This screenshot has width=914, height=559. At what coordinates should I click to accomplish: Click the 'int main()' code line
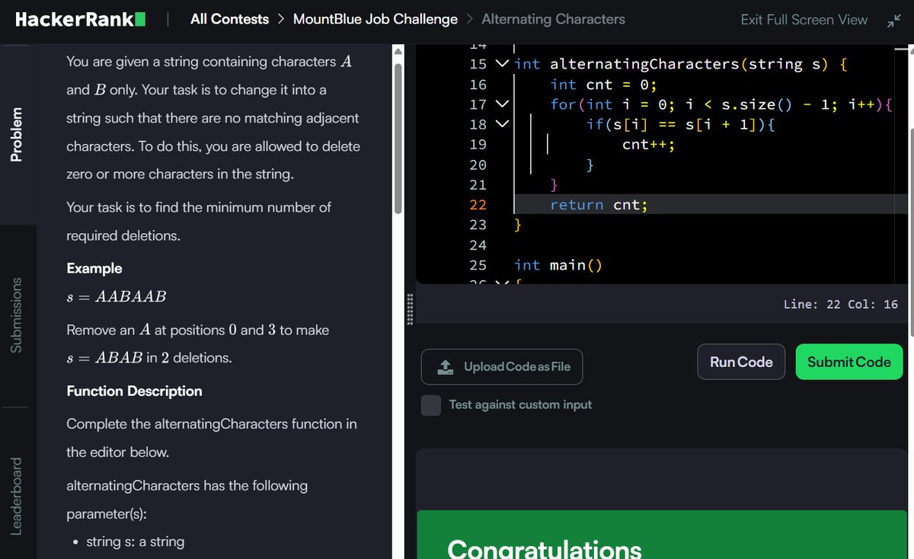pos(558,265)
